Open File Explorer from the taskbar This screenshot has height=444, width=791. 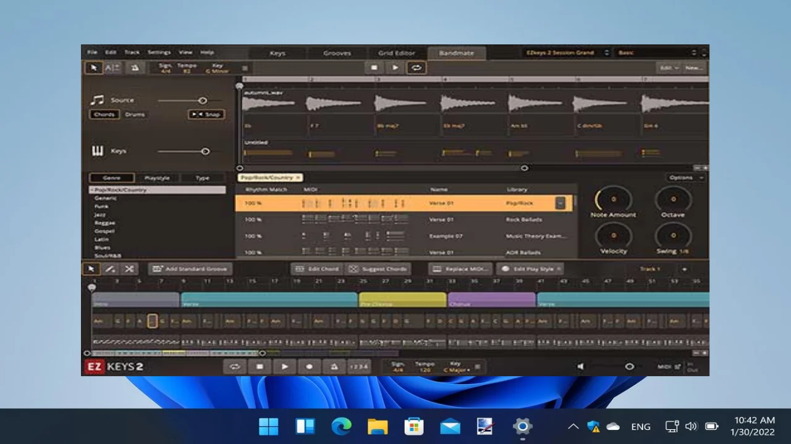pos(378,426)
